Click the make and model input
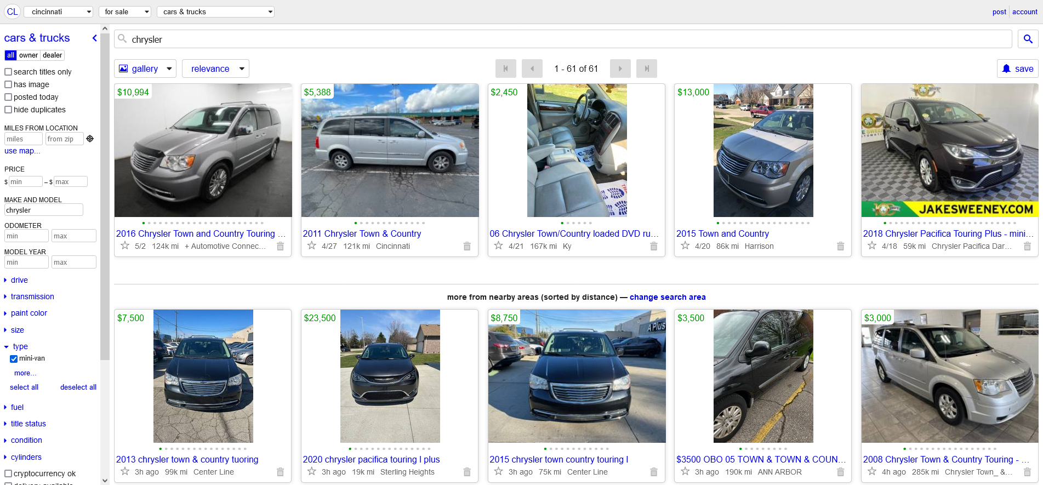Viewport: 1043px width, 485px height. [44, 210]
